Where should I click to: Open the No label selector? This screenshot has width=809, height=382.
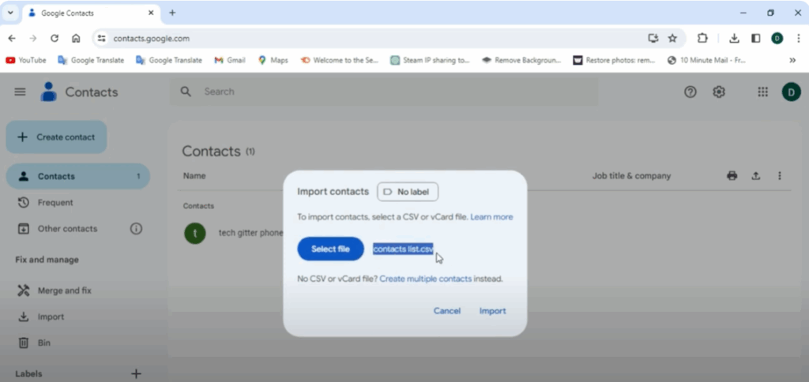tap(408, 192)
